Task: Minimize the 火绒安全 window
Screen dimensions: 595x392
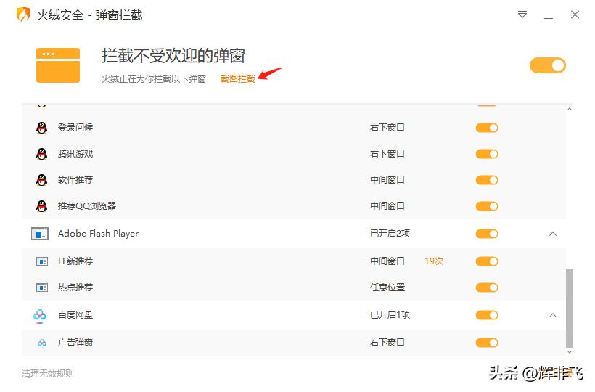Action: pyautogui.click(x=549, y=18)
